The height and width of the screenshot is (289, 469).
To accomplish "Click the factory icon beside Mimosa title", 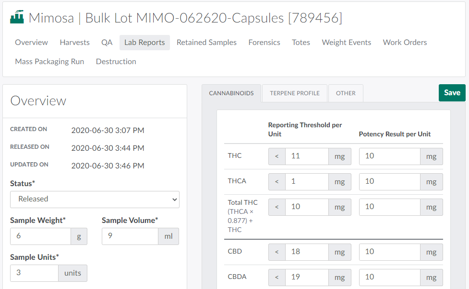I will (x=17, y=18).
